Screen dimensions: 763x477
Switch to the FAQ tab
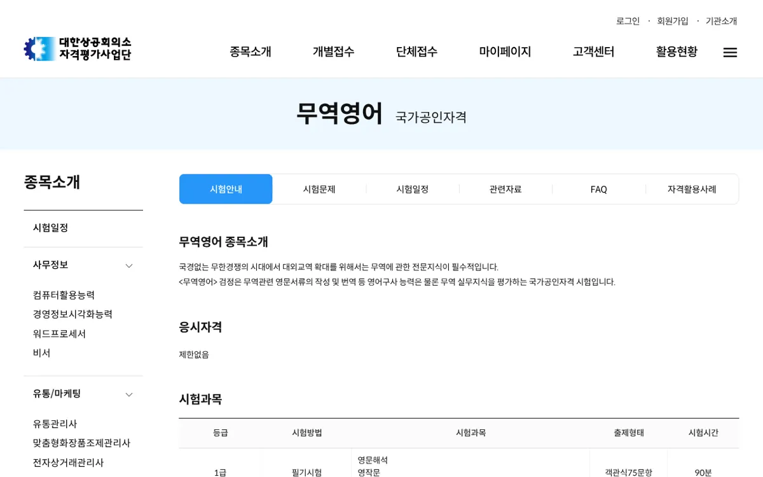pyautogui.click(x=599, y=189)
